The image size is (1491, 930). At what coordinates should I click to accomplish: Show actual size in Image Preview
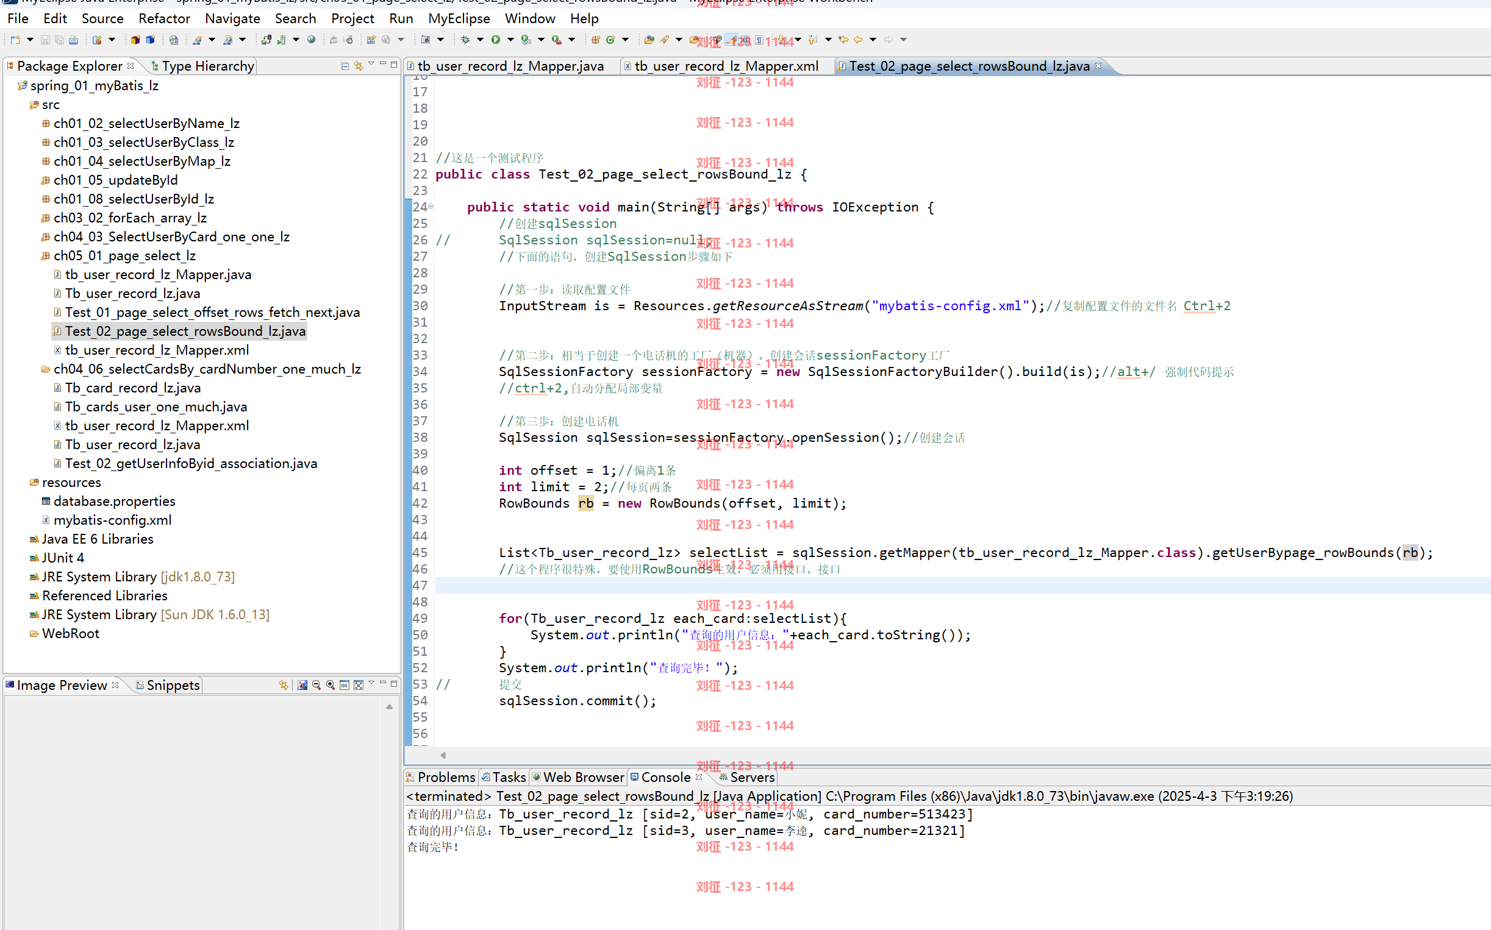pos(345,685)
